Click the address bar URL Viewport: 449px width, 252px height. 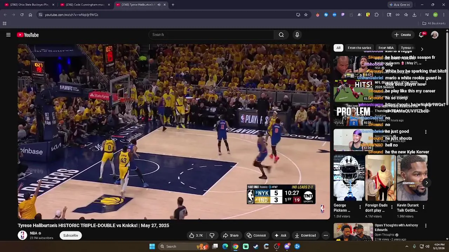(x=72, y=15)
